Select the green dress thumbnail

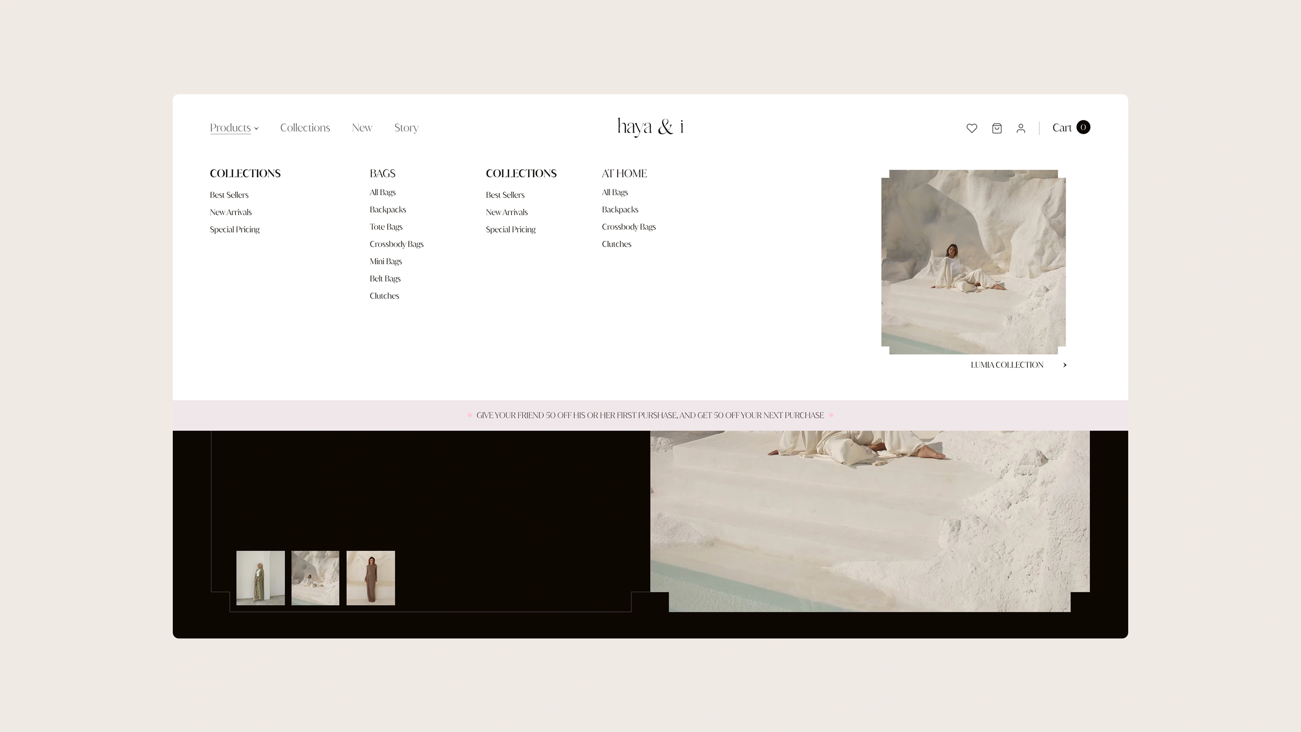(260, 578)
